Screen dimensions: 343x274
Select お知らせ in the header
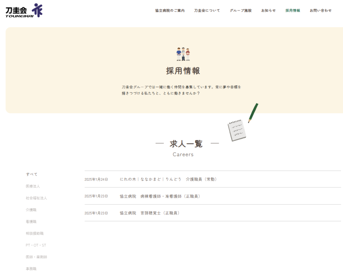click(268, 11)
